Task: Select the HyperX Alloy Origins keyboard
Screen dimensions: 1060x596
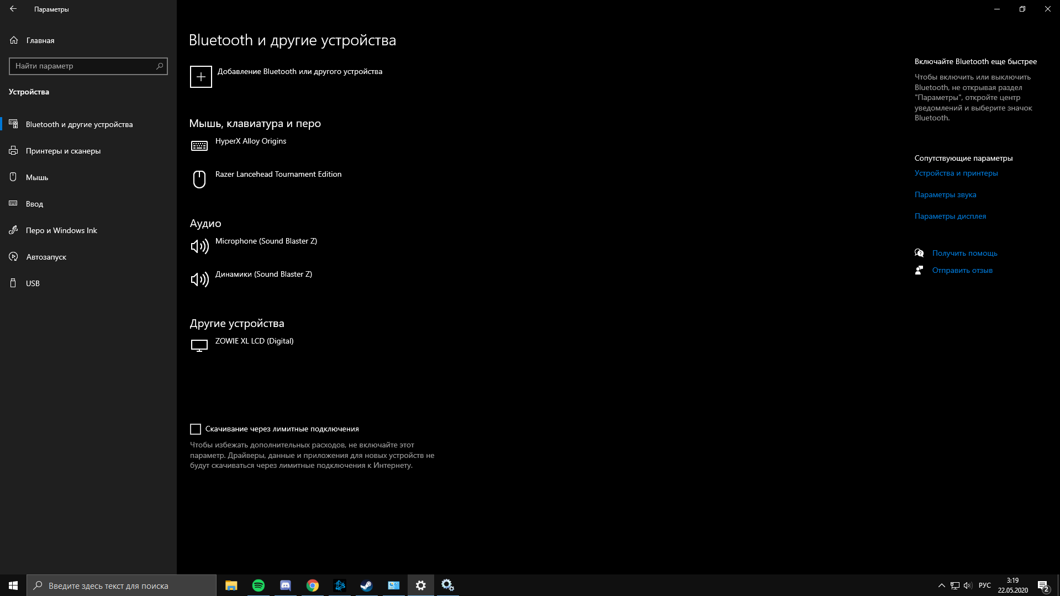Action: [251, 141]
